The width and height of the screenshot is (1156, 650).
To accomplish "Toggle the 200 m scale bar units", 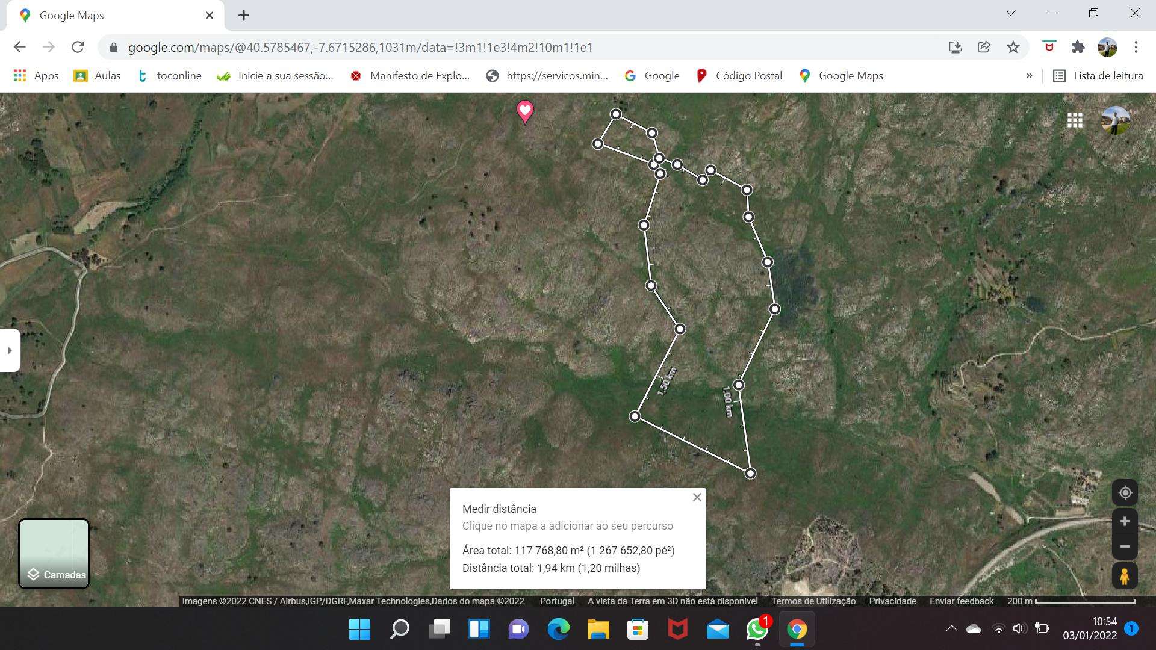I will [1072, 601].
